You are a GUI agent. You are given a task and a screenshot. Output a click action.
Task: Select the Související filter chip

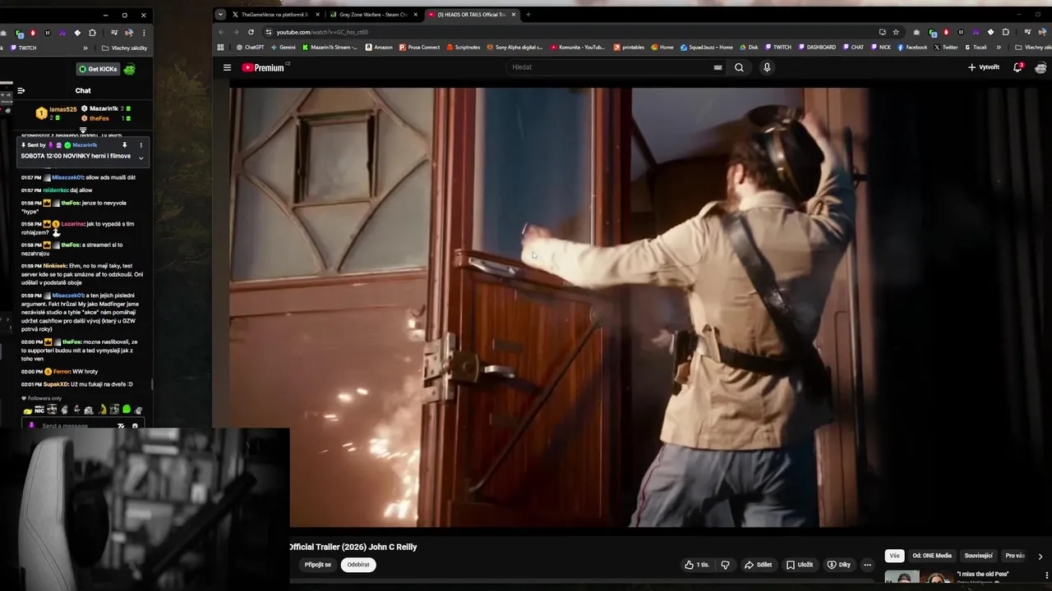coord(979,556)
